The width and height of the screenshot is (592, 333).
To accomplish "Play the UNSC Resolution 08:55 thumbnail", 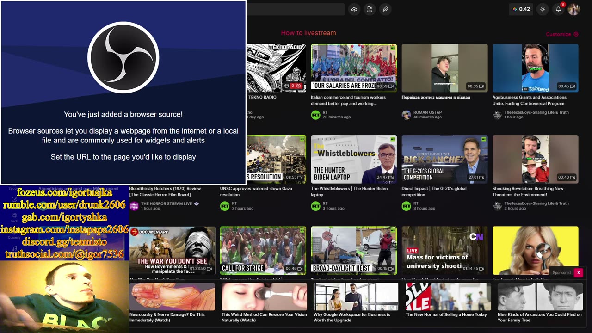I will point(276,159).
